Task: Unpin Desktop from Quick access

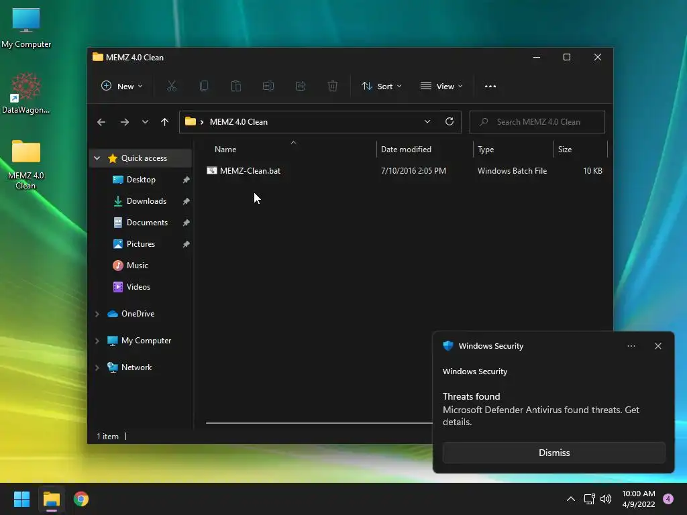Action: 187,180
